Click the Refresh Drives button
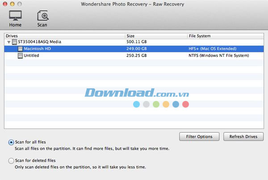The image size is (268, 180). [243, 137]
